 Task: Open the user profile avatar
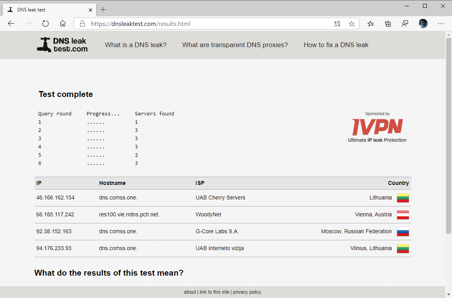(x=423, y=24)
